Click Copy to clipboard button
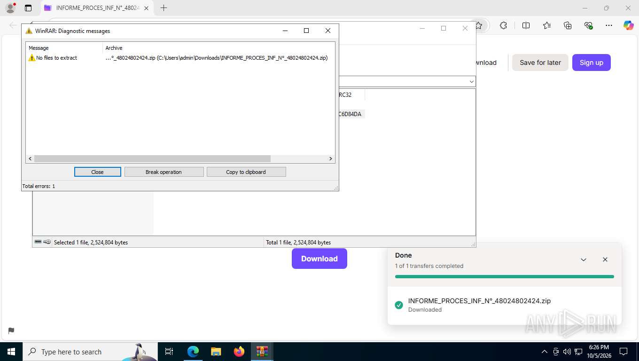Screen dimensions: 639x361 (246, 172)
